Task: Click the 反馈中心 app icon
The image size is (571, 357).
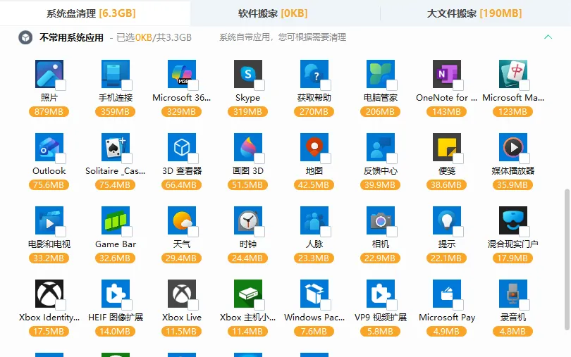Action: point(381,147)
